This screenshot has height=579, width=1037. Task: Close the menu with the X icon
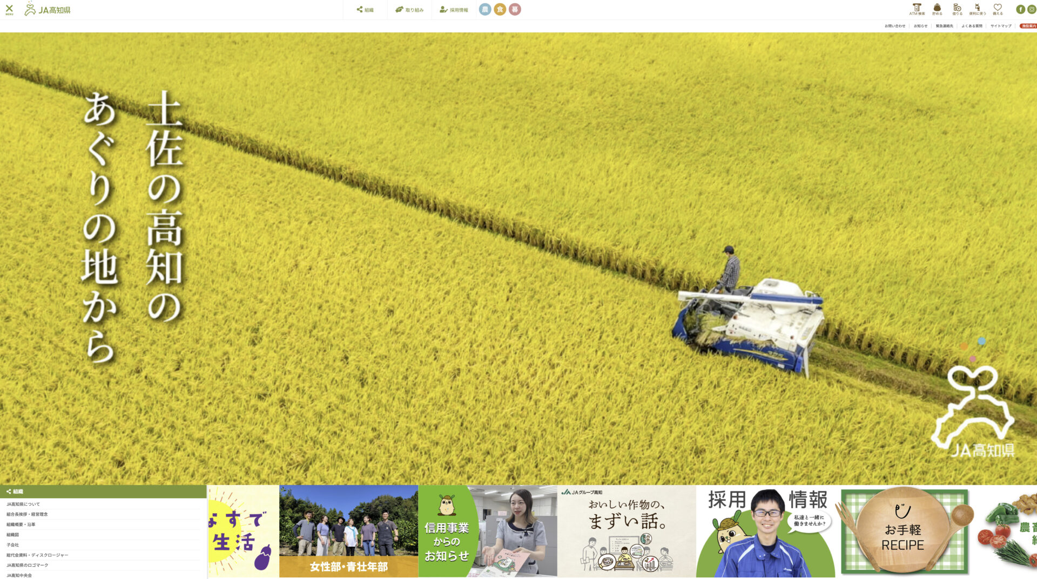pos(9,9)
